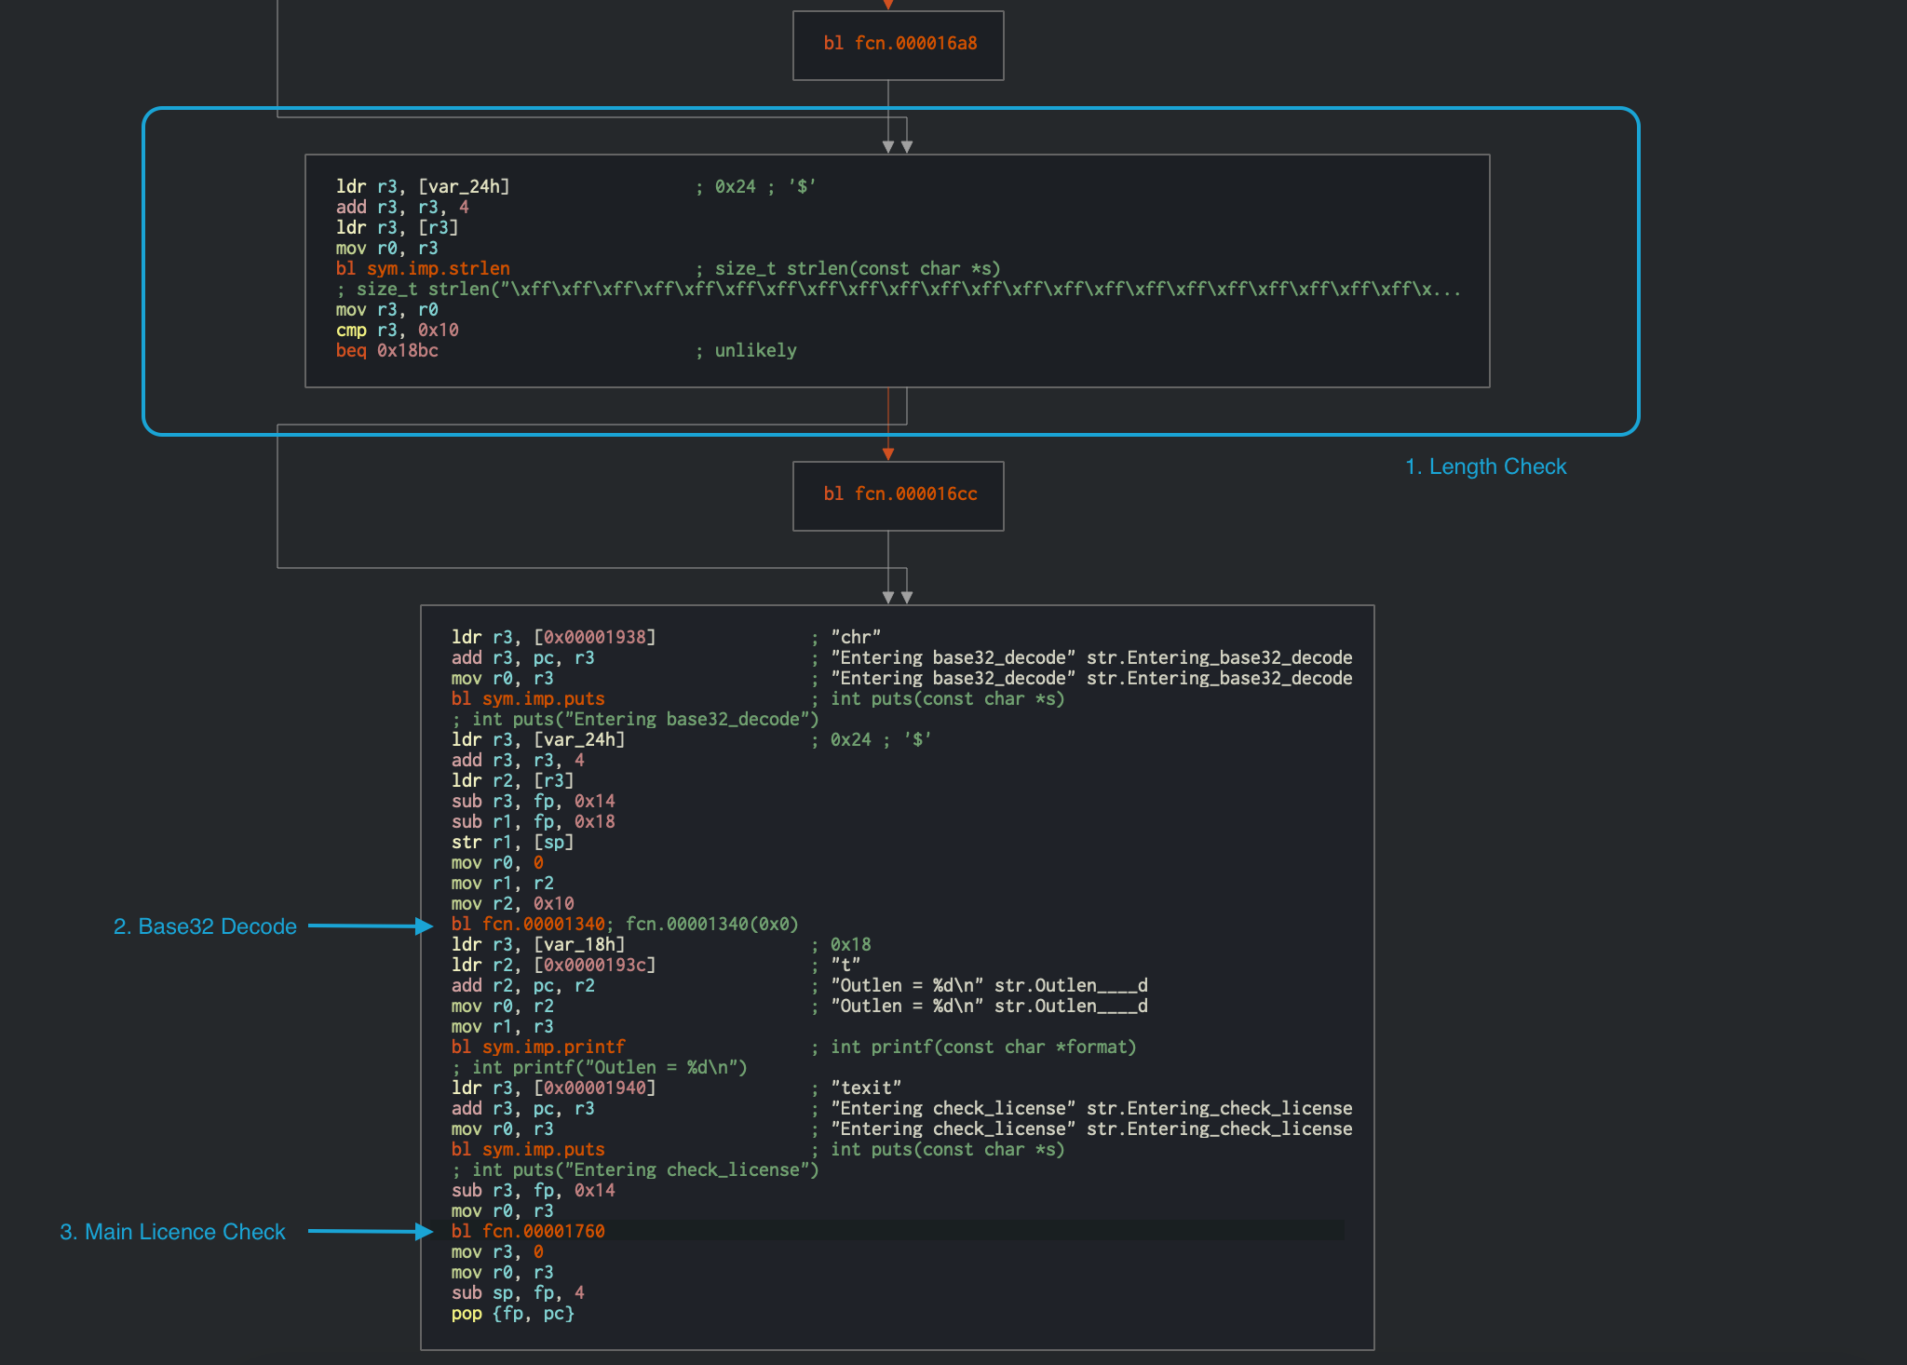Click the first bl sym.imp.puts call
1907x1365 pixels.
click(528, 699)
